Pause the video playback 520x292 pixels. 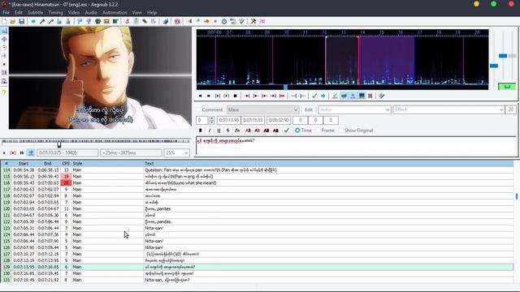click(x=22, y=152)
